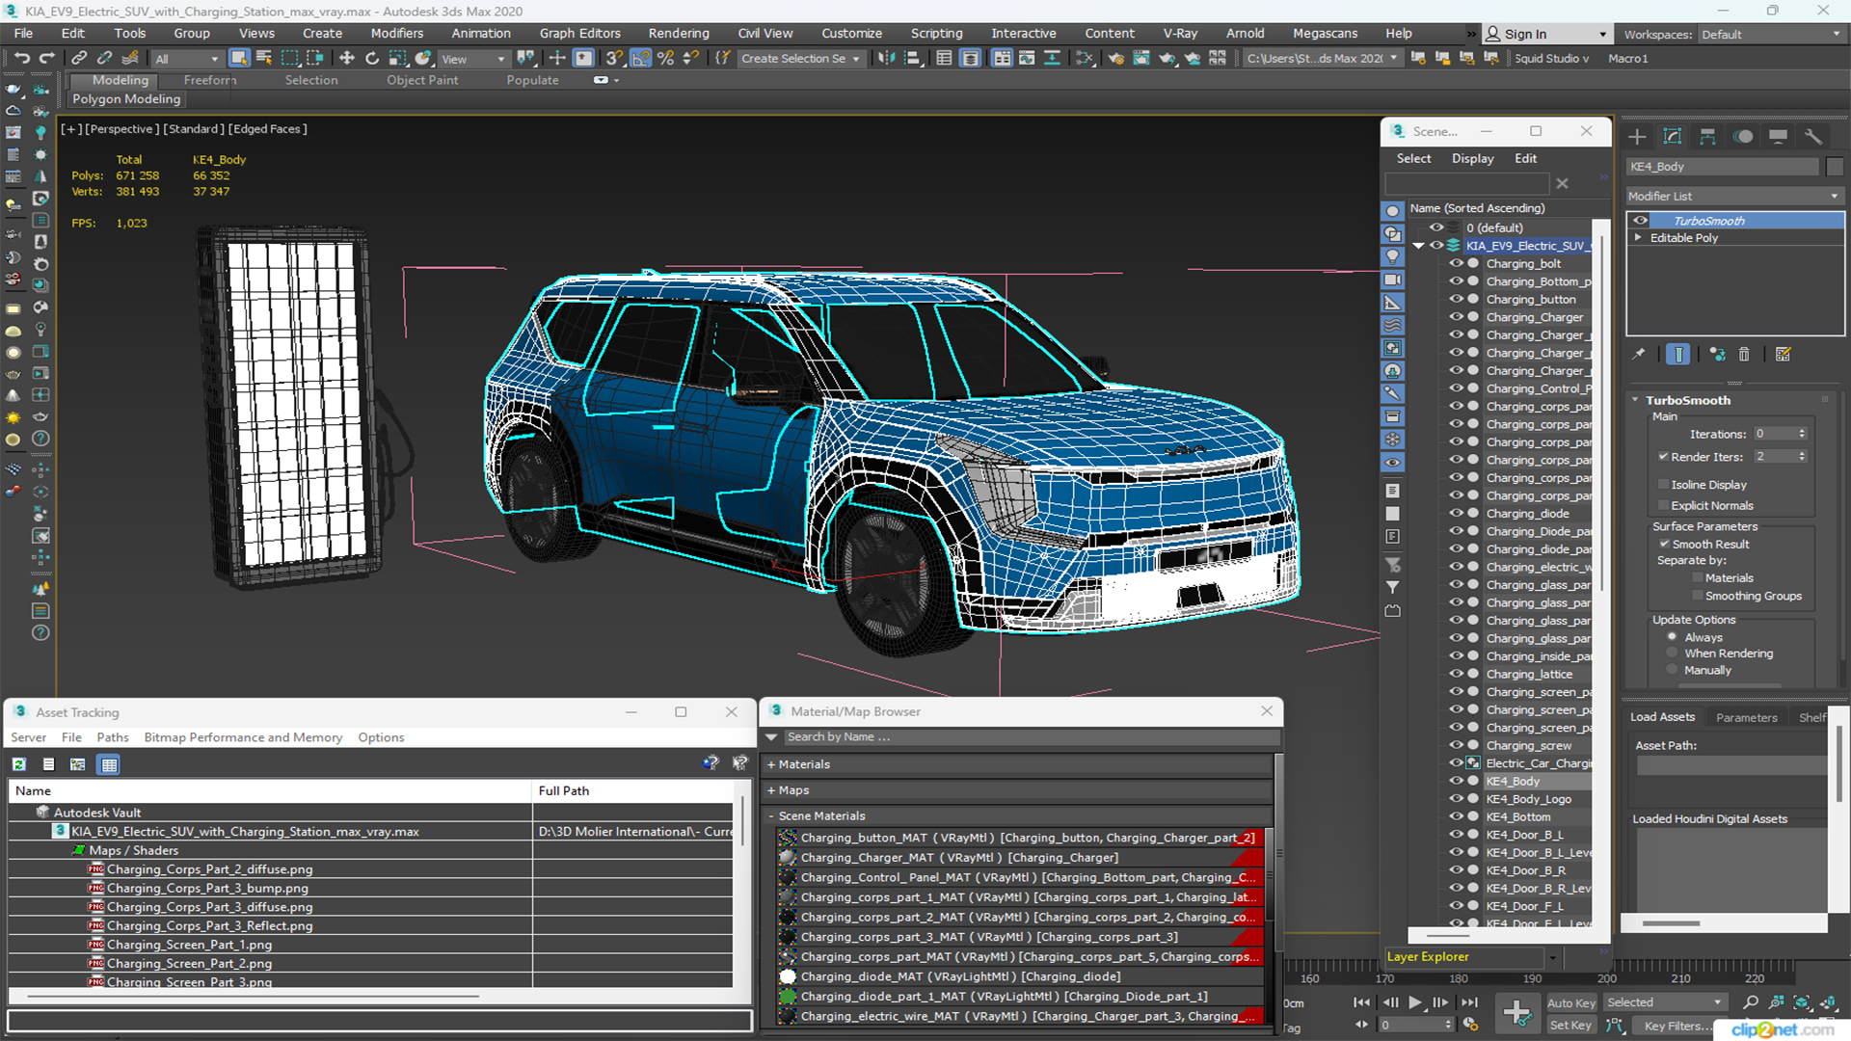Click Refresh icon in Asset Tracking toolbar
The image size is (1851, 1041).
[x=18, y=764]
